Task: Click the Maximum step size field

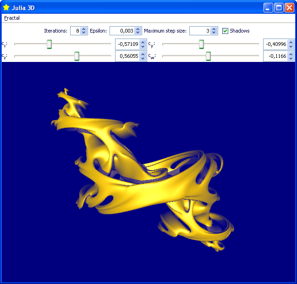Action: 200,31
